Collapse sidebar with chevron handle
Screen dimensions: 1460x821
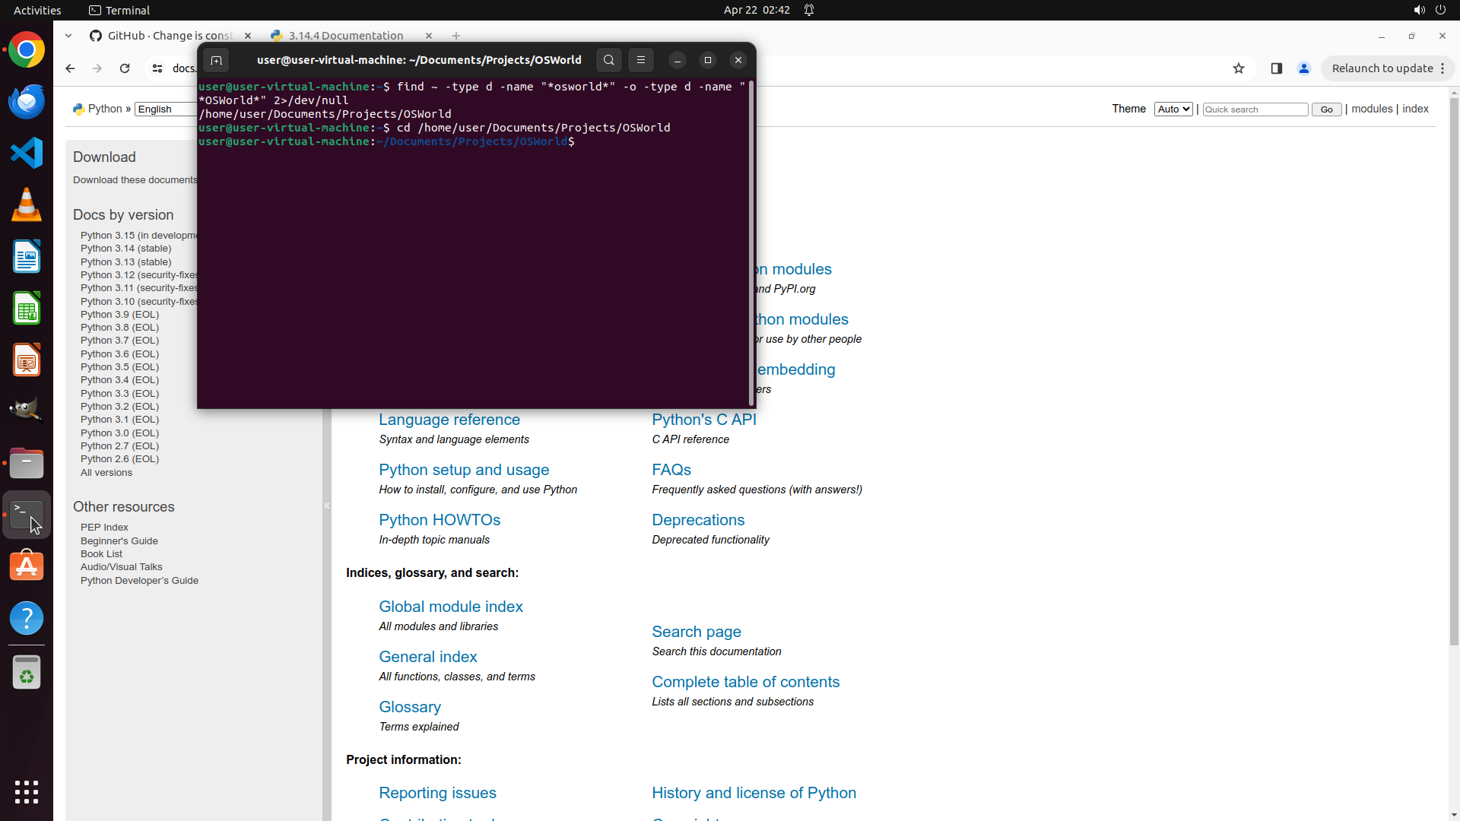click(x=327, y=506)
